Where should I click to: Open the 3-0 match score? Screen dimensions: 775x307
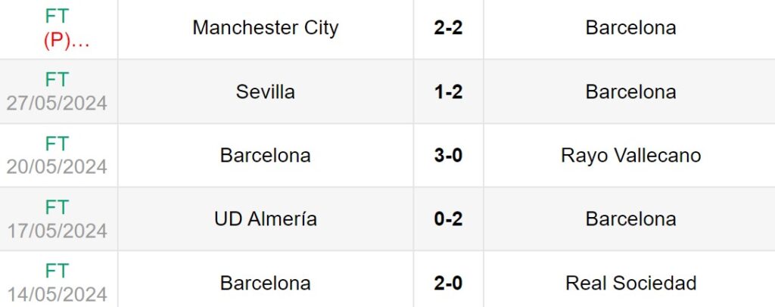click(x=448, y=156)
